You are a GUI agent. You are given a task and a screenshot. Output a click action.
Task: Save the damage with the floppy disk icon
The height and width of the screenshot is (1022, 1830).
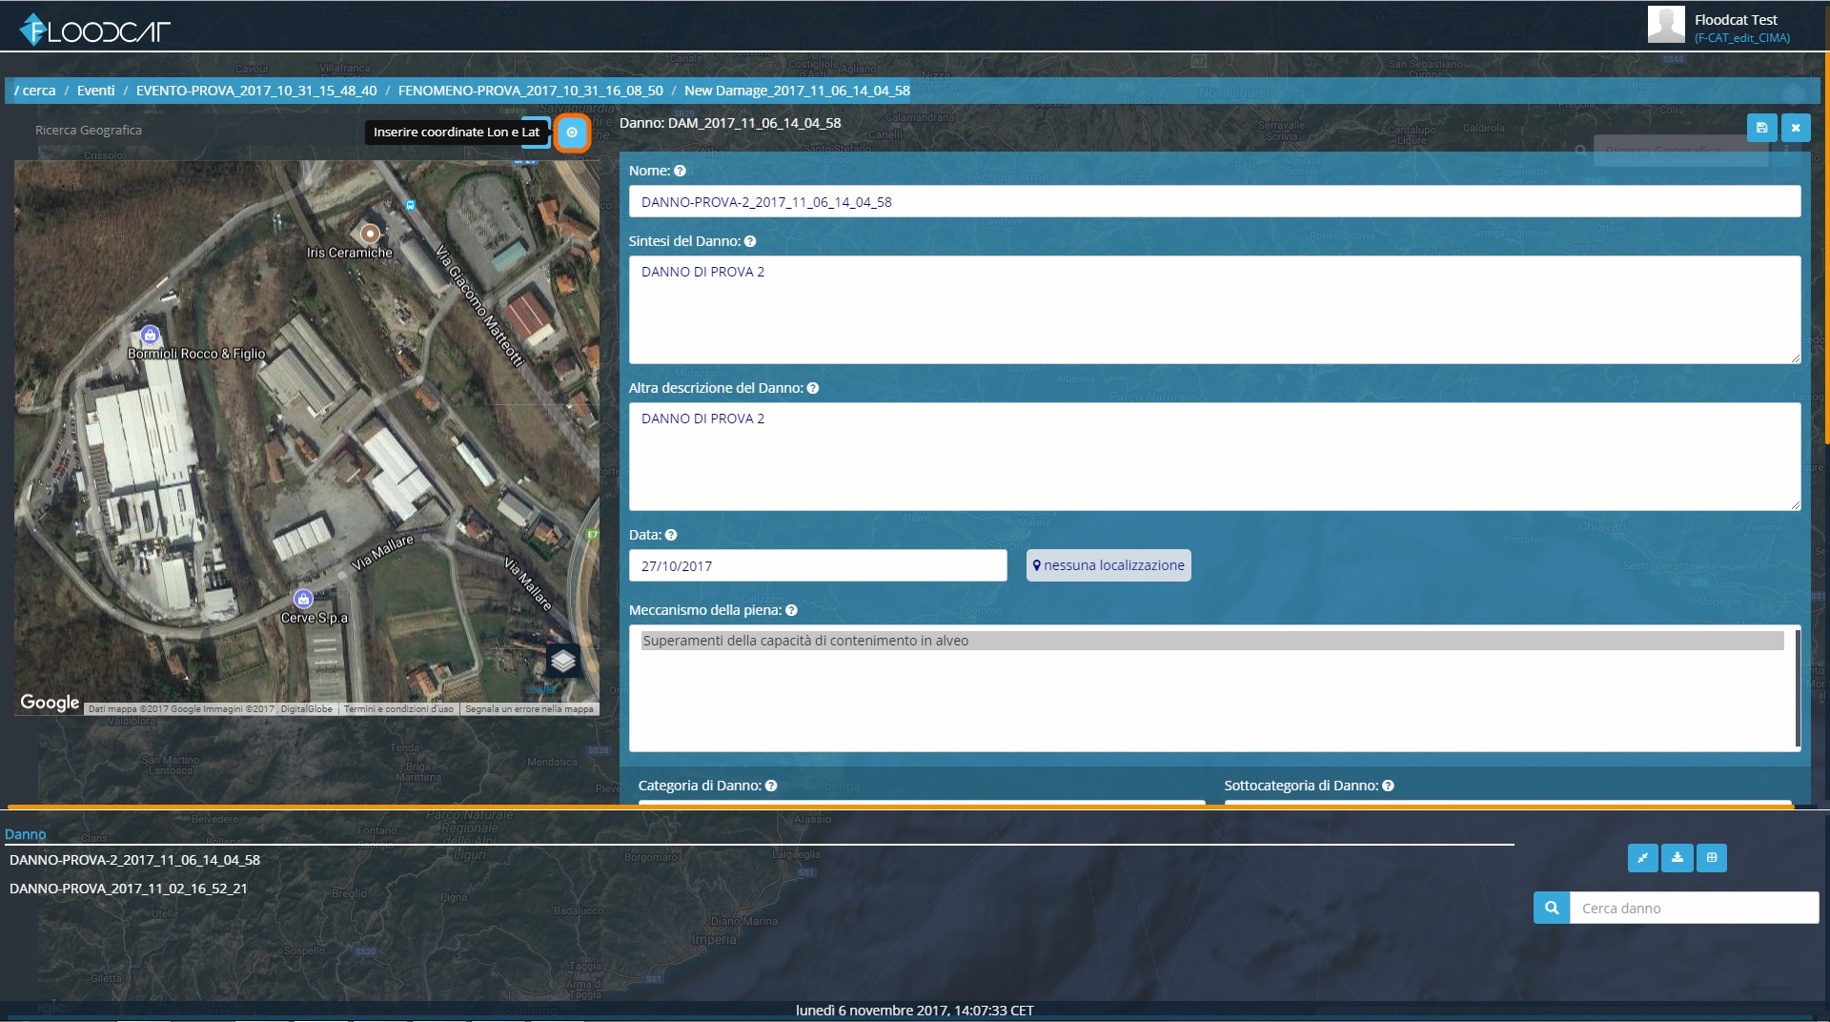pos(1761,128)
